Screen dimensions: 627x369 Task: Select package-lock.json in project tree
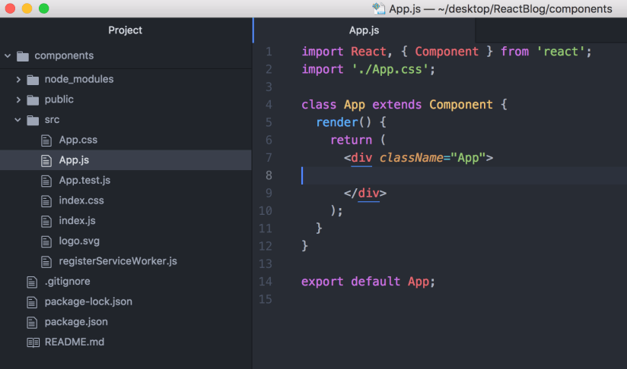click(x=88, y=301)
